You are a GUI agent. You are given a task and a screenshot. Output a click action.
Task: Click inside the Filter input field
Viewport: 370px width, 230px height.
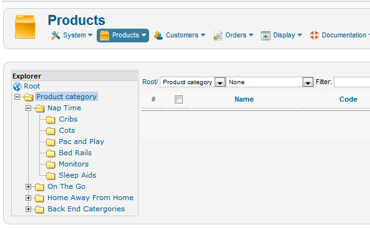(352, 82)
